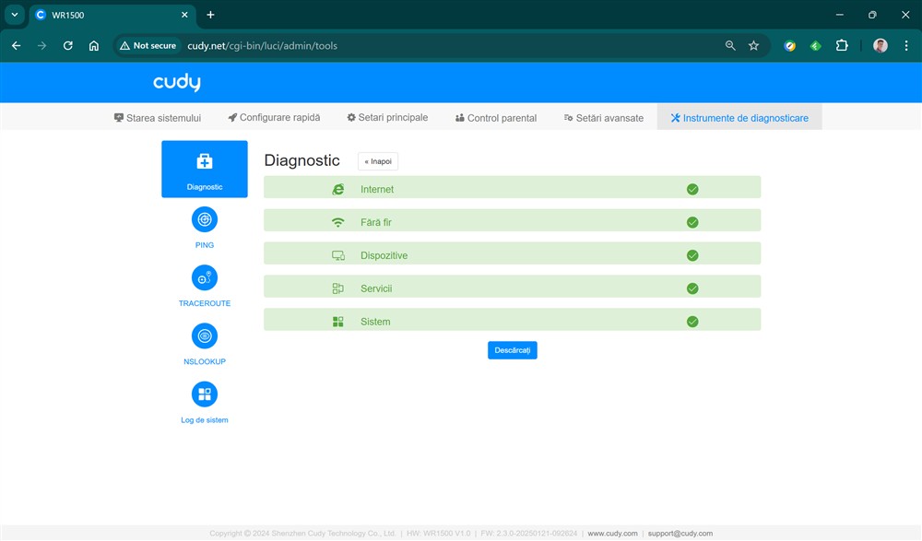Image resolution: width=922 pixels, height=541 pixels.
Task: Expand the Dispozitive diagnostic row
Action: coord(512,255)
